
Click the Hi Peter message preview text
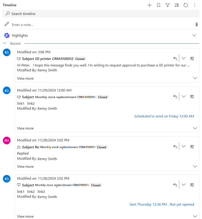point(103,65)
